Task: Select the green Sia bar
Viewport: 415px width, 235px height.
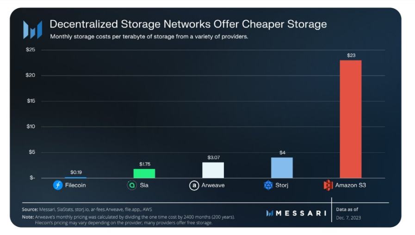Action: [x=144, y=173]
